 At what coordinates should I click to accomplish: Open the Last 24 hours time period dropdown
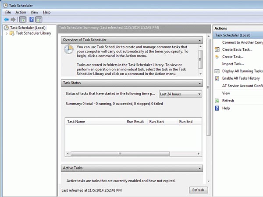tap(180, 94)
